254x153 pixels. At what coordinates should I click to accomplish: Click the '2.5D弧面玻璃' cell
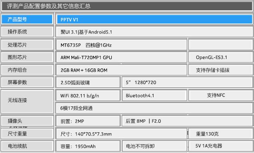point(88,82)
